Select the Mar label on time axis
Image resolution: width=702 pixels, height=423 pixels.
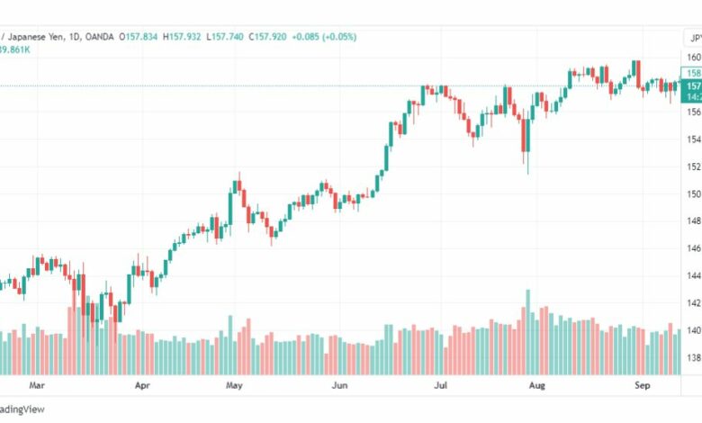point(37,385)
